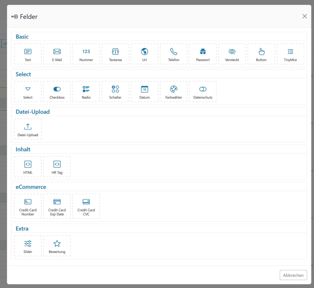Insert the Passwort field

click(203, 54)
